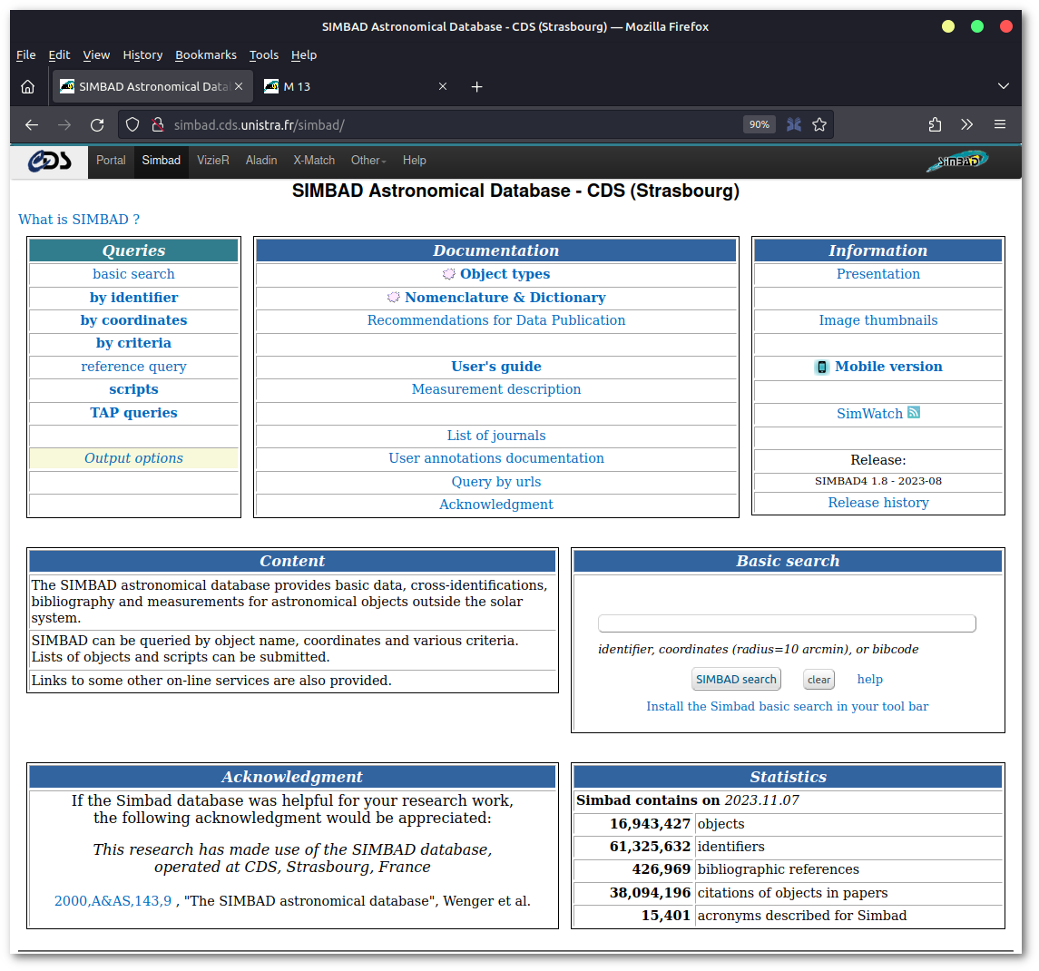Show more tools via the double chevron
The image size is (1039, 971).
point(966,124)
